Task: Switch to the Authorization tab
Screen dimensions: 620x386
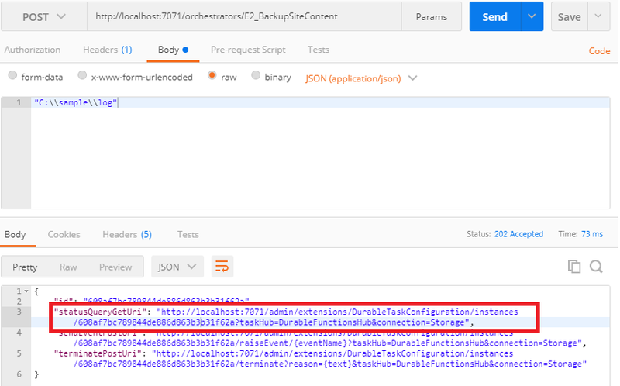Action: (33, 50)
